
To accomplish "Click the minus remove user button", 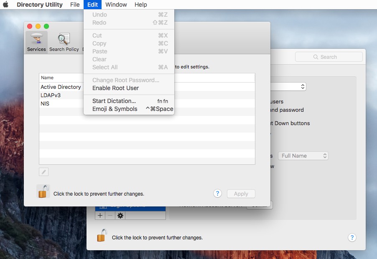I will [x=110, y=216].
